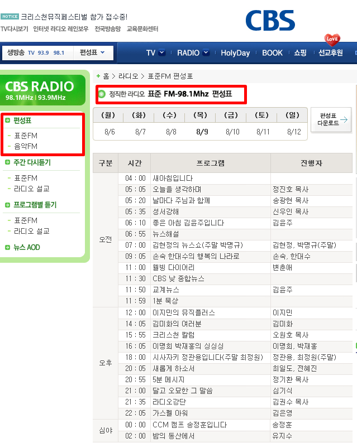Select the Saturday (토) 8/11 tab
357x448 pixels.
click(x=263, y=123)
